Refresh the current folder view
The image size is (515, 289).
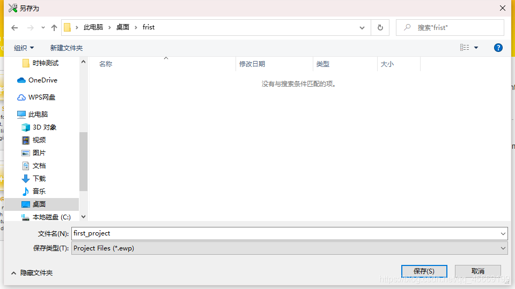click(380, 27)
